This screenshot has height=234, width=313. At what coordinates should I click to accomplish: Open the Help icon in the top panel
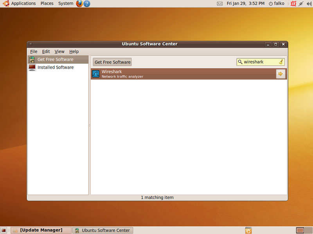(87, 4)
